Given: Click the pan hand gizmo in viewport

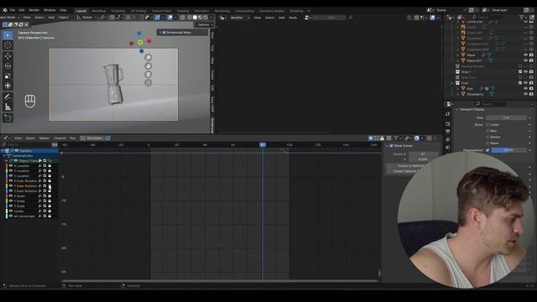Looking at the screenshot, I should click(149, 66).
